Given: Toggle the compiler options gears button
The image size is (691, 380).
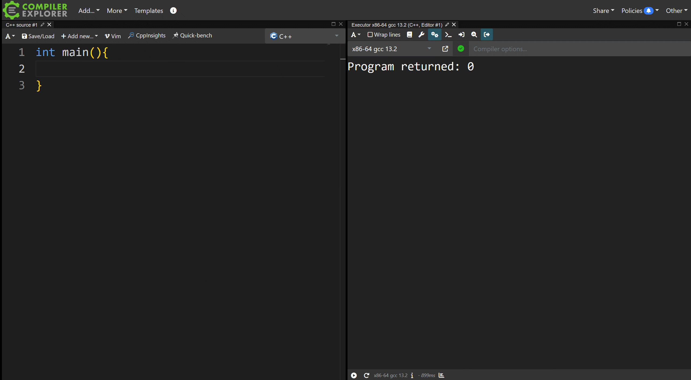Looking at the screenshot, I should pos(434,35).
